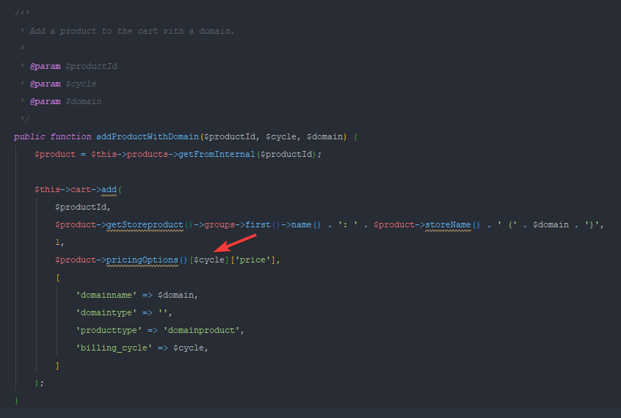Click the add method after cart
This screenshot has width=621, height=418.
point(109,189)
